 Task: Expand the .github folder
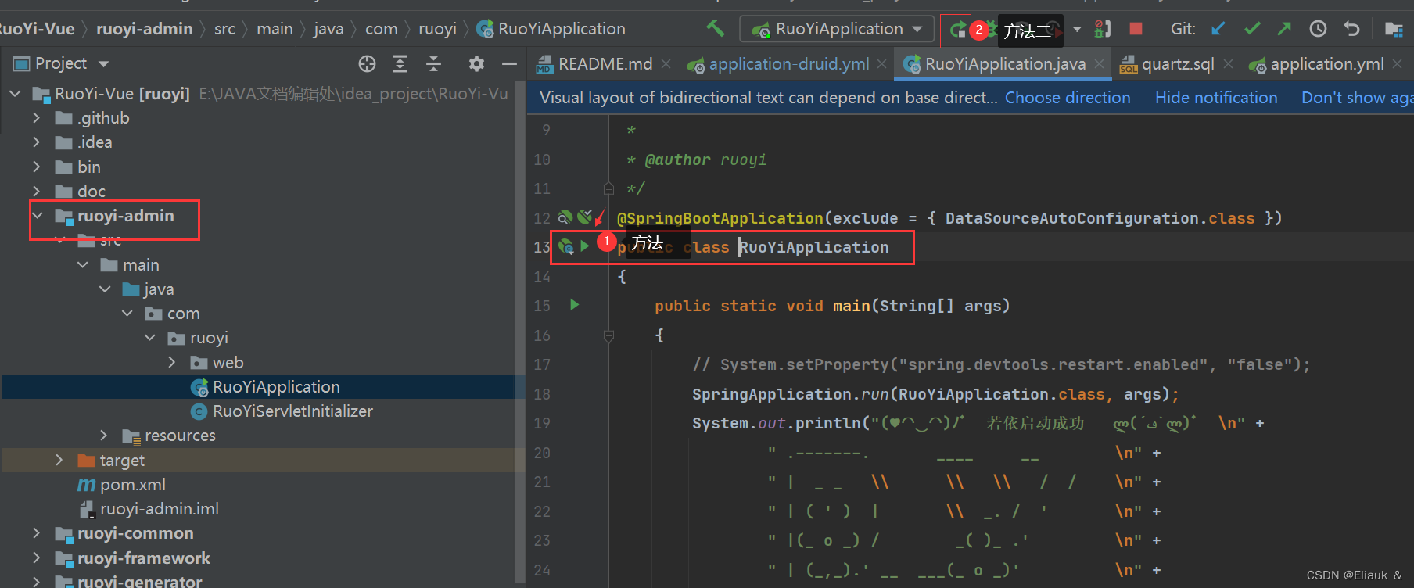click(36, 118)
